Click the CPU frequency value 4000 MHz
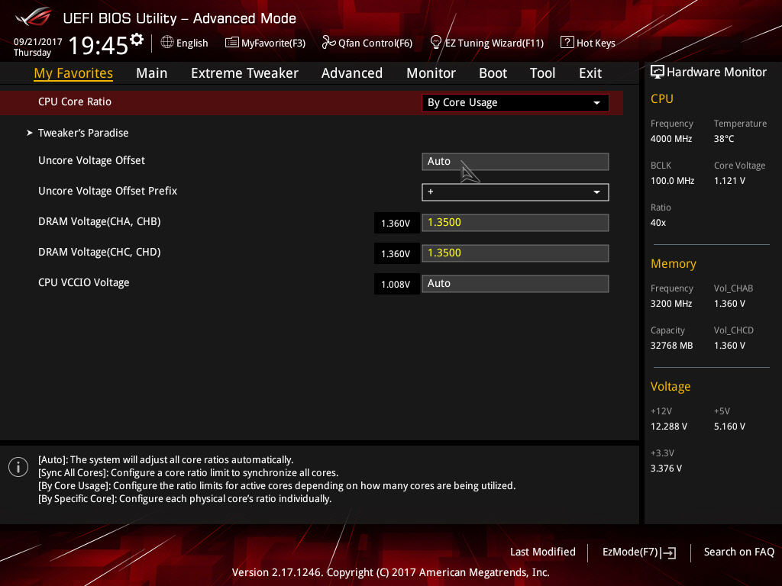The width and height of the screenshot is (782, 586). 671,139
